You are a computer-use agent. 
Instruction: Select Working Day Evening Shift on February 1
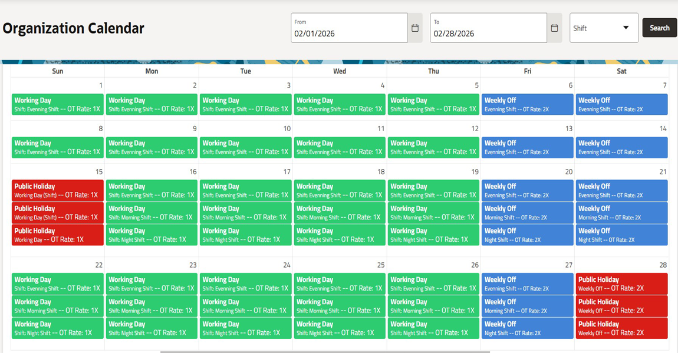57,104
